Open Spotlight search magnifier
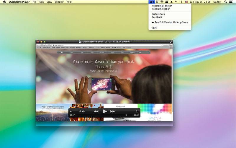Screen dimensions: 236x148 pos(225,2)
